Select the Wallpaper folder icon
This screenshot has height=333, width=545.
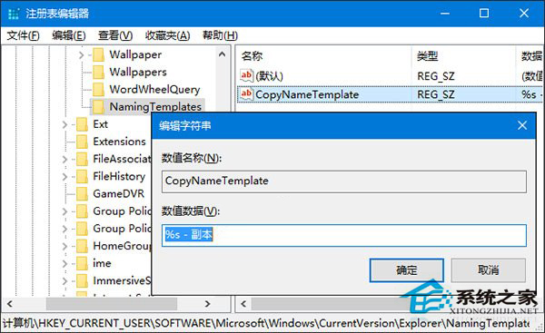click(x=99, y=54)
